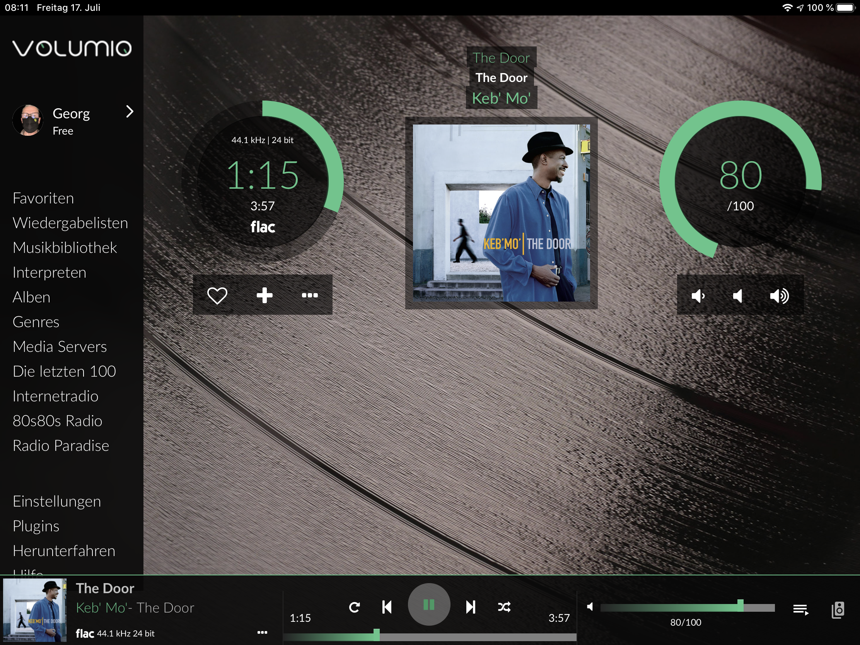Screen dimensions: 860x645
Task: Toggle repeat mode in the bottom player
Action: click(355, 607)
